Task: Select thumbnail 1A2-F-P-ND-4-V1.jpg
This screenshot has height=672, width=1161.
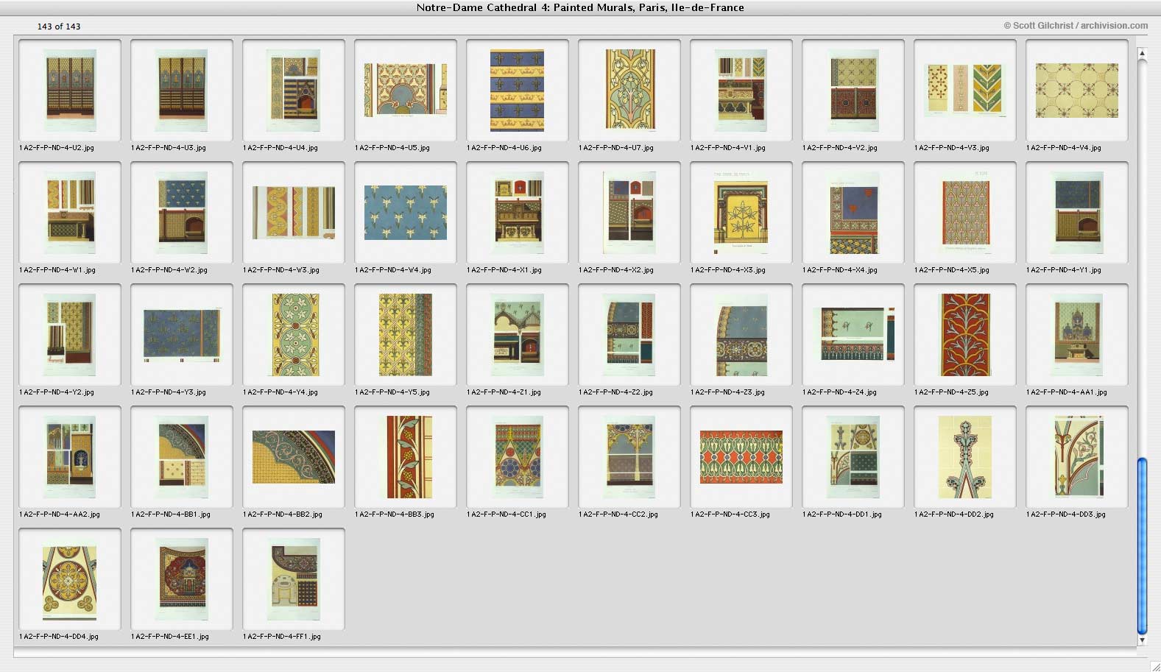Action: pyautogui.click(x=741, y=91)
